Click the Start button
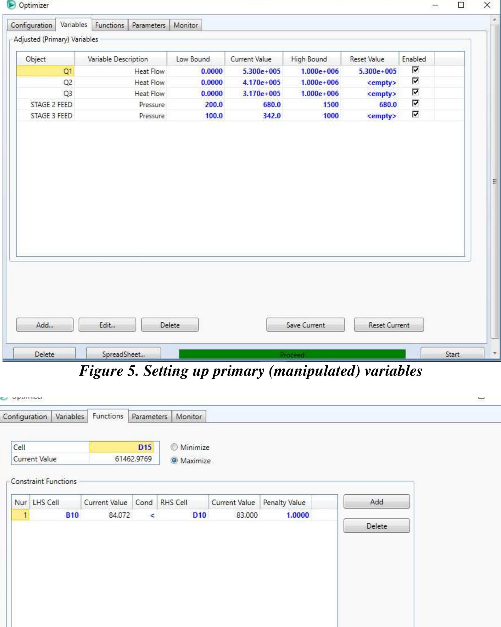 click(452, 353)
